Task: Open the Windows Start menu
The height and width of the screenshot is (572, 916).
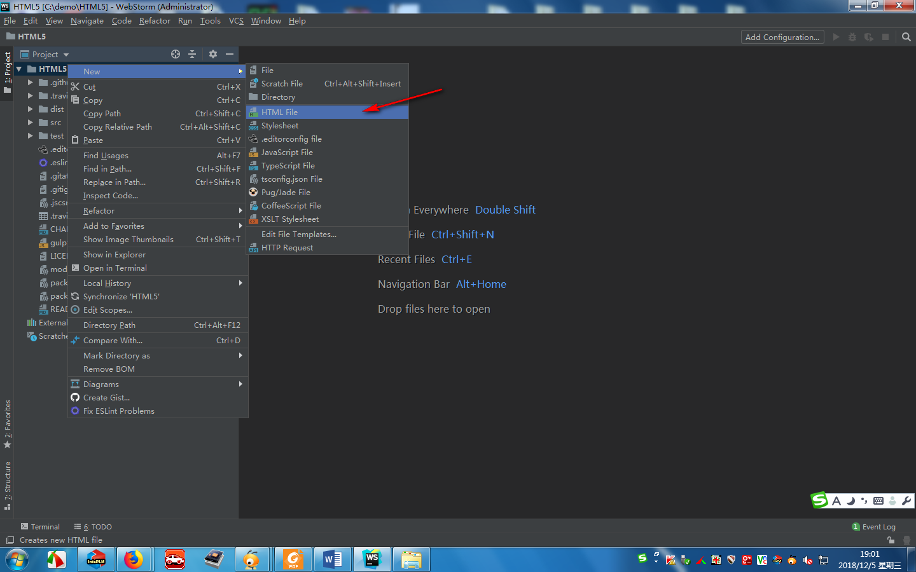Action: tap(17, 559)
